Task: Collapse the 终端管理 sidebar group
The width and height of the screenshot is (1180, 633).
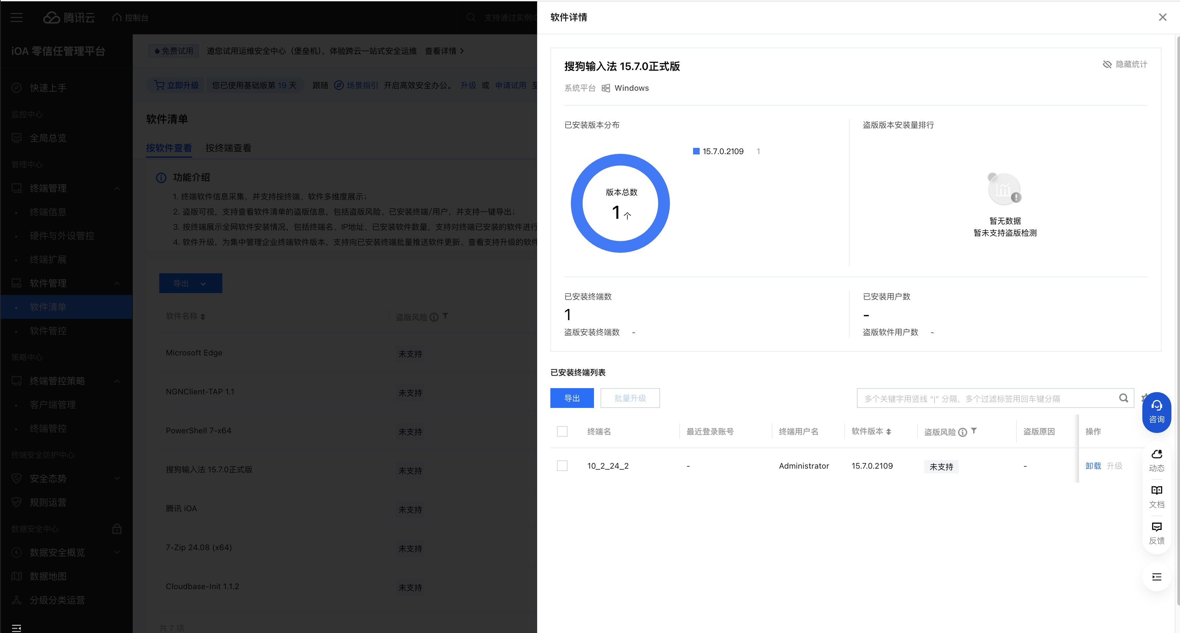Action: [116, 188]
